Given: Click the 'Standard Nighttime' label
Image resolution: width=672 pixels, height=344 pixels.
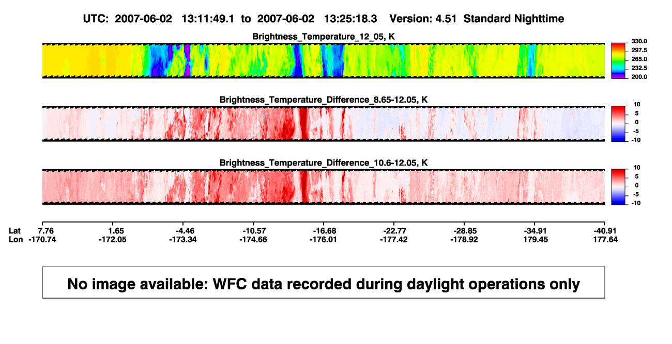Looking at the screenshot, I should click(514, 19).
